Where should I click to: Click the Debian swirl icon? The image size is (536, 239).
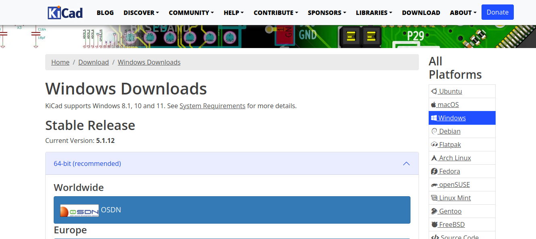[x=434, y=131]
